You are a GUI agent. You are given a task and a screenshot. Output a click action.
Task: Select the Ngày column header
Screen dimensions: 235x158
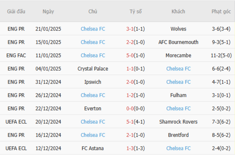click(x=48, y=12)
